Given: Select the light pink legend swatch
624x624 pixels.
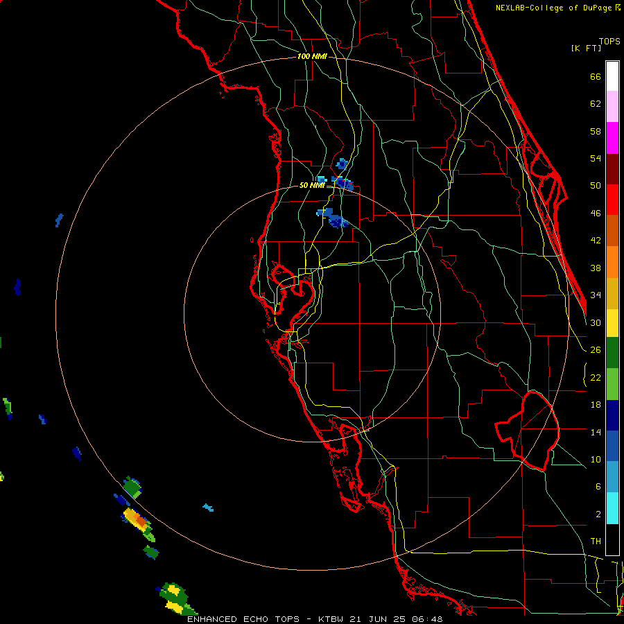Looking at the screenshot, I should (612, 107).
